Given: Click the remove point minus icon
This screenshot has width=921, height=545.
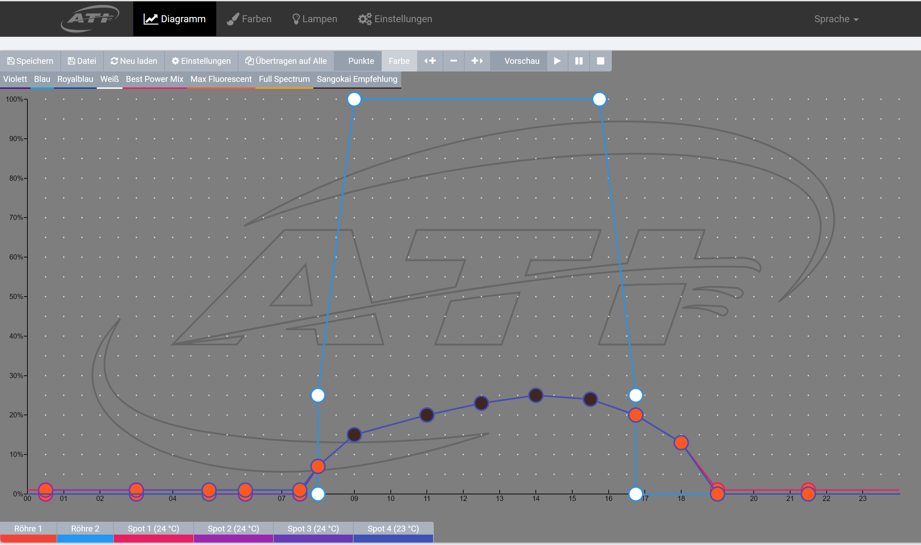Looking at the screenshot, I should point(453,61).
